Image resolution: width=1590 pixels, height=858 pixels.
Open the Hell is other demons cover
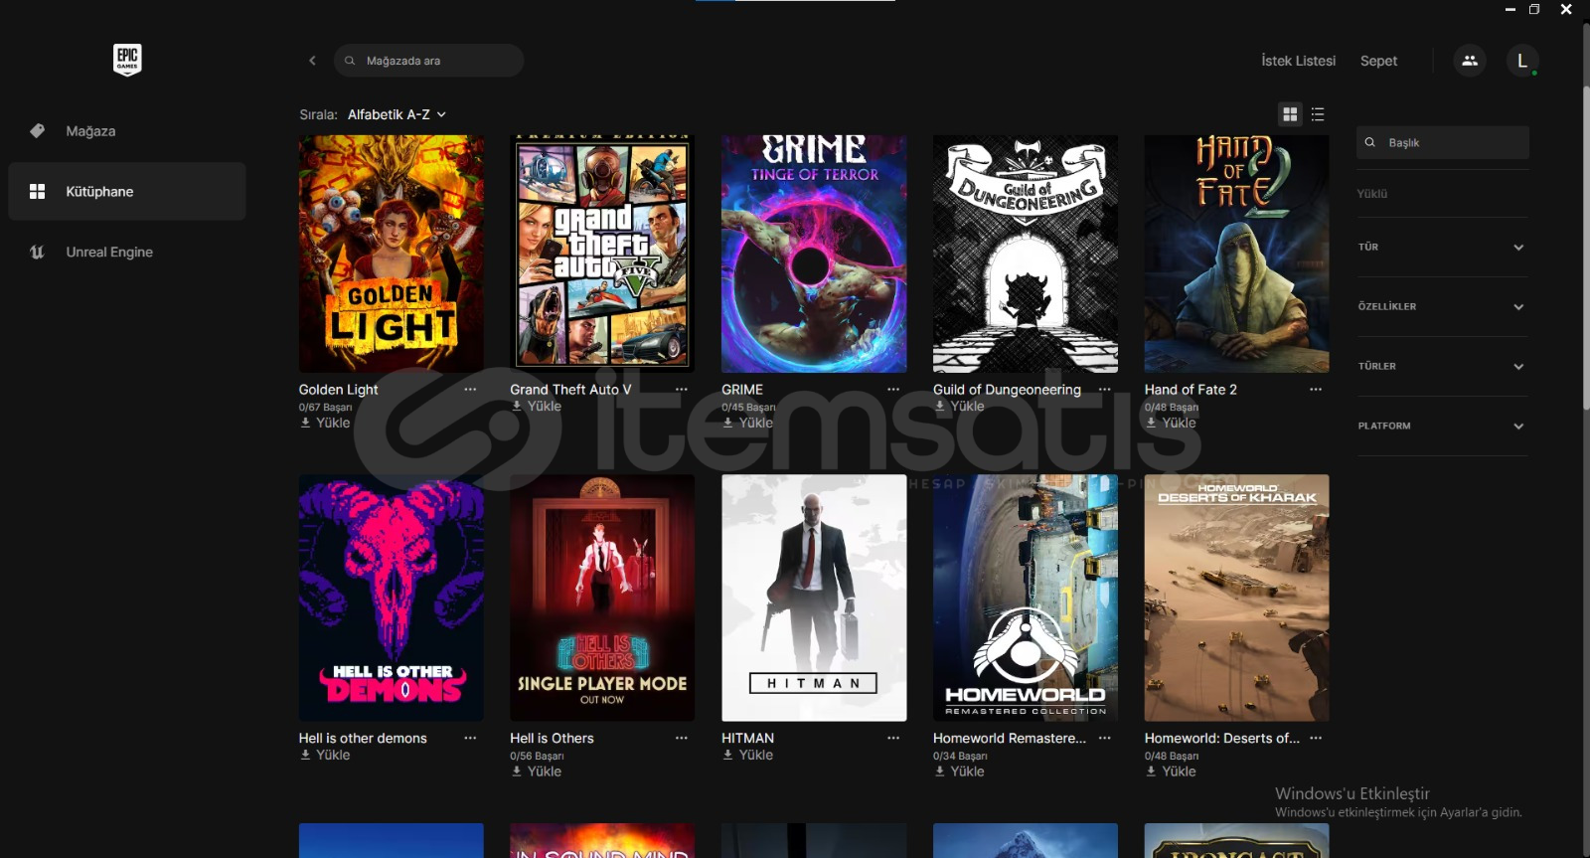click(x=392, y=598)
